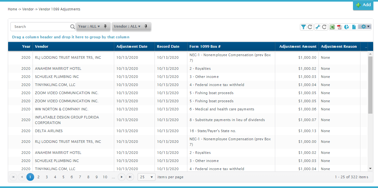This screenshot has width=378, height=188.
Task: Export the grid to PDF
Action: pyautogui.click(x=339, y=27)
